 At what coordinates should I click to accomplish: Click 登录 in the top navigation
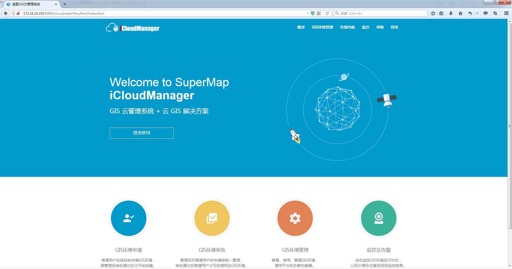(x=394, y=27)
